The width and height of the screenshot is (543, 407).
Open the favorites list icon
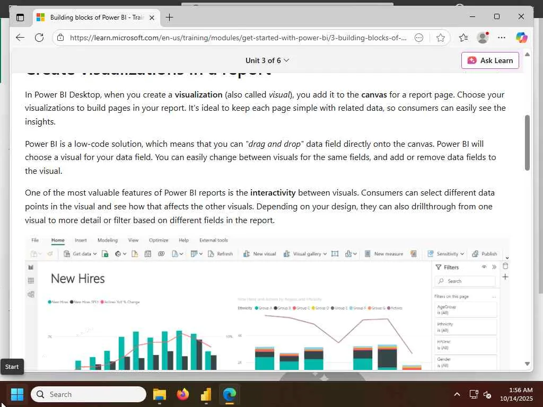coord(463,38)
